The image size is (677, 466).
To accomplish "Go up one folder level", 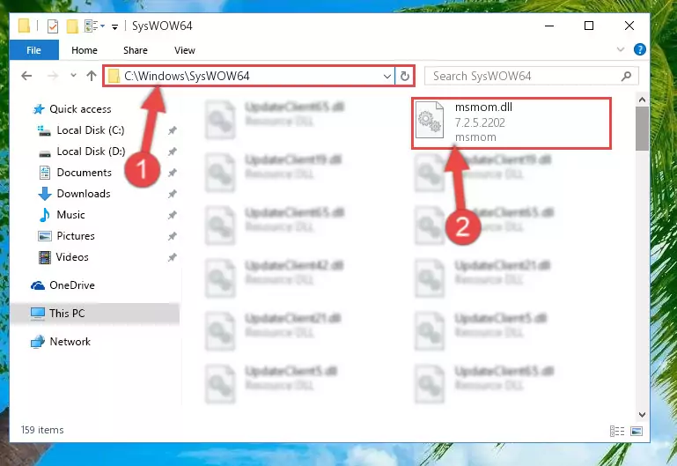I will (91, 76).
